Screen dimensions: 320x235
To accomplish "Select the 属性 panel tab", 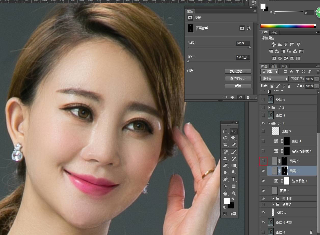I will pos(190,11).
